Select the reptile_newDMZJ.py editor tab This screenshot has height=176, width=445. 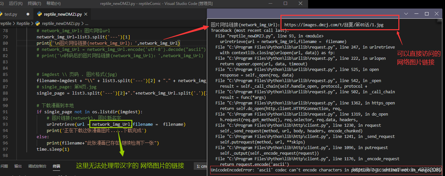point(62,14)
